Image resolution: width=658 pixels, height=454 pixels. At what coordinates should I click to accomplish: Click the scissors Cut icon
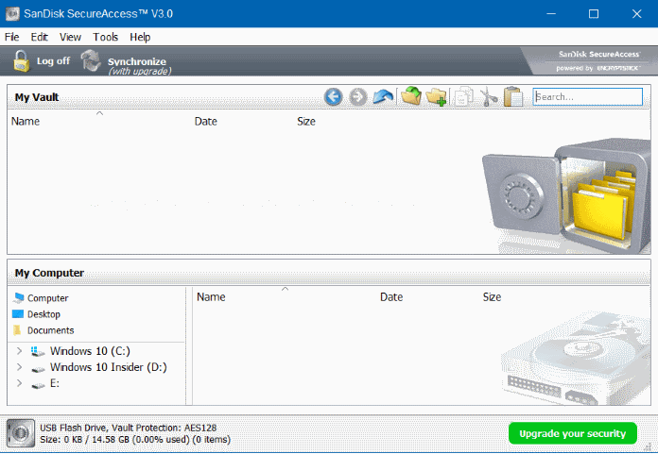tap(489, 97)
